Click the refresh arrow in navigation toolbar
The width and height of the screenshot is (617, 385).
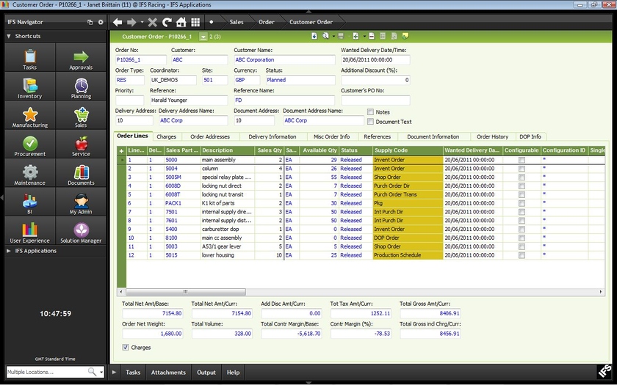[167, 22]
